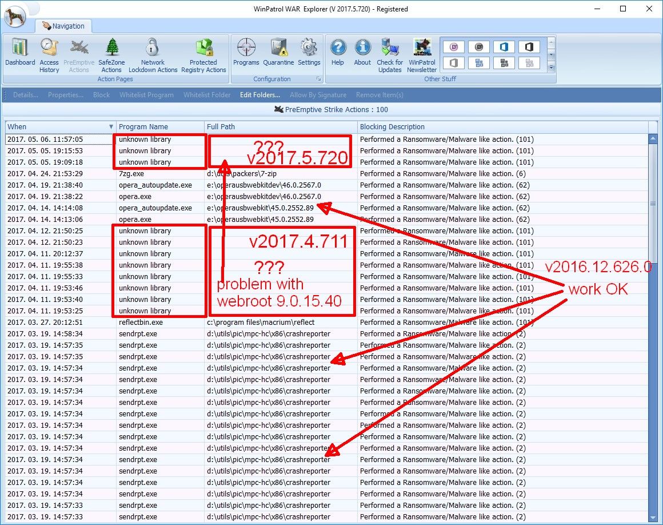
Task: Click blocking description ending (6)
Action: 443,174
